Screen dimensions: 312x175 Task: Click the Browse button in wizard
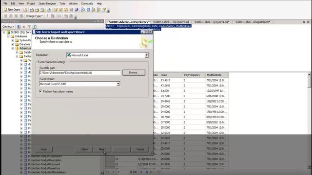click(x=134, y=72)
